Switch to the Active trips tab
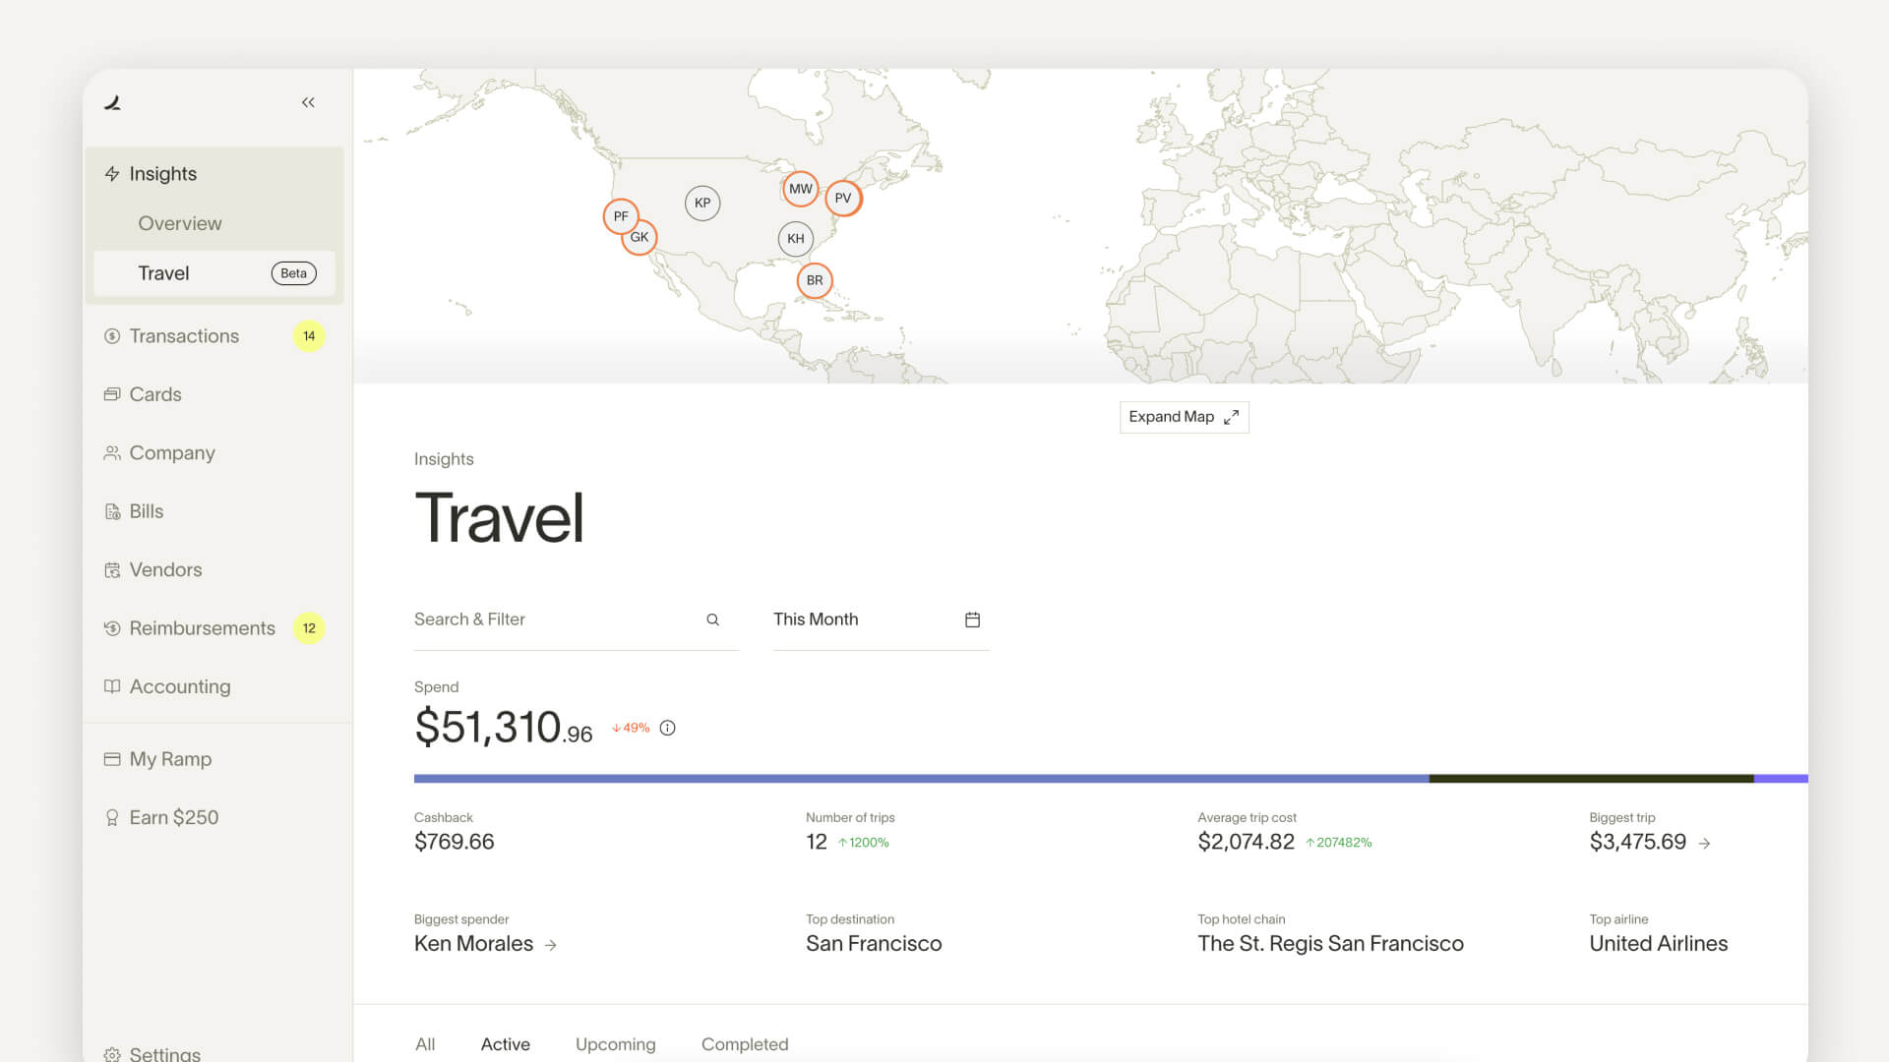 505,1044
